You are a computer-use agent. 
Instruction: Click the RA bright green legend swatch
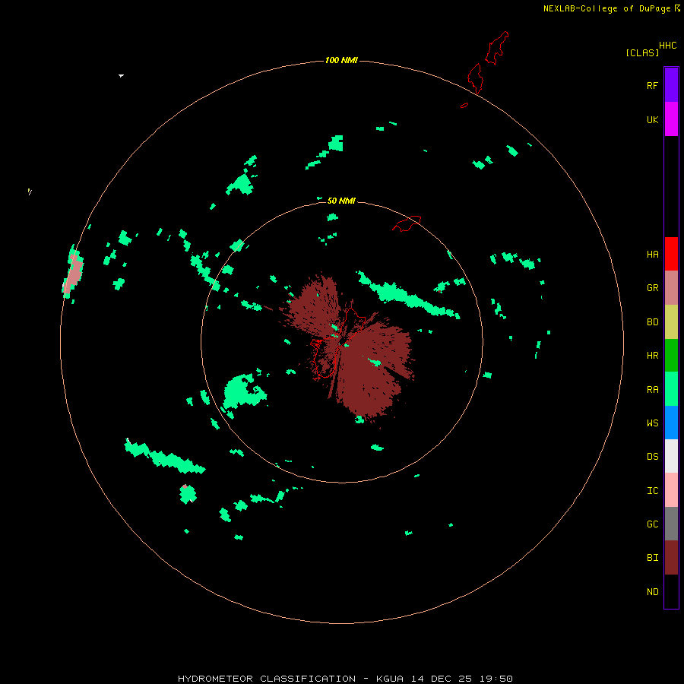671,389
